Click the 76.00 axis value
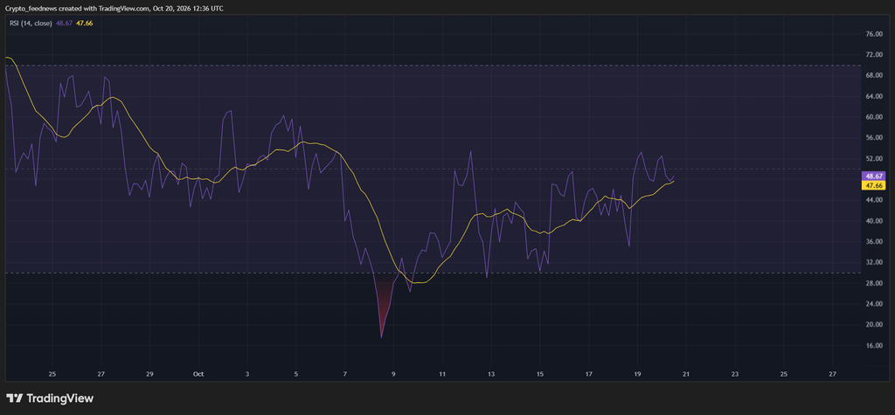895x415 pixels. [x=874, y=34]
